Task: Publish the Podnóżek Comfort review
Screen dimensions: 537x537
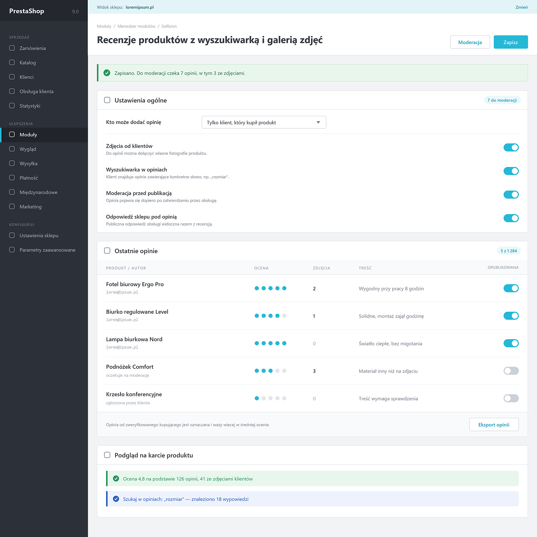Action: pyautogui.click(x=511, y=371)
